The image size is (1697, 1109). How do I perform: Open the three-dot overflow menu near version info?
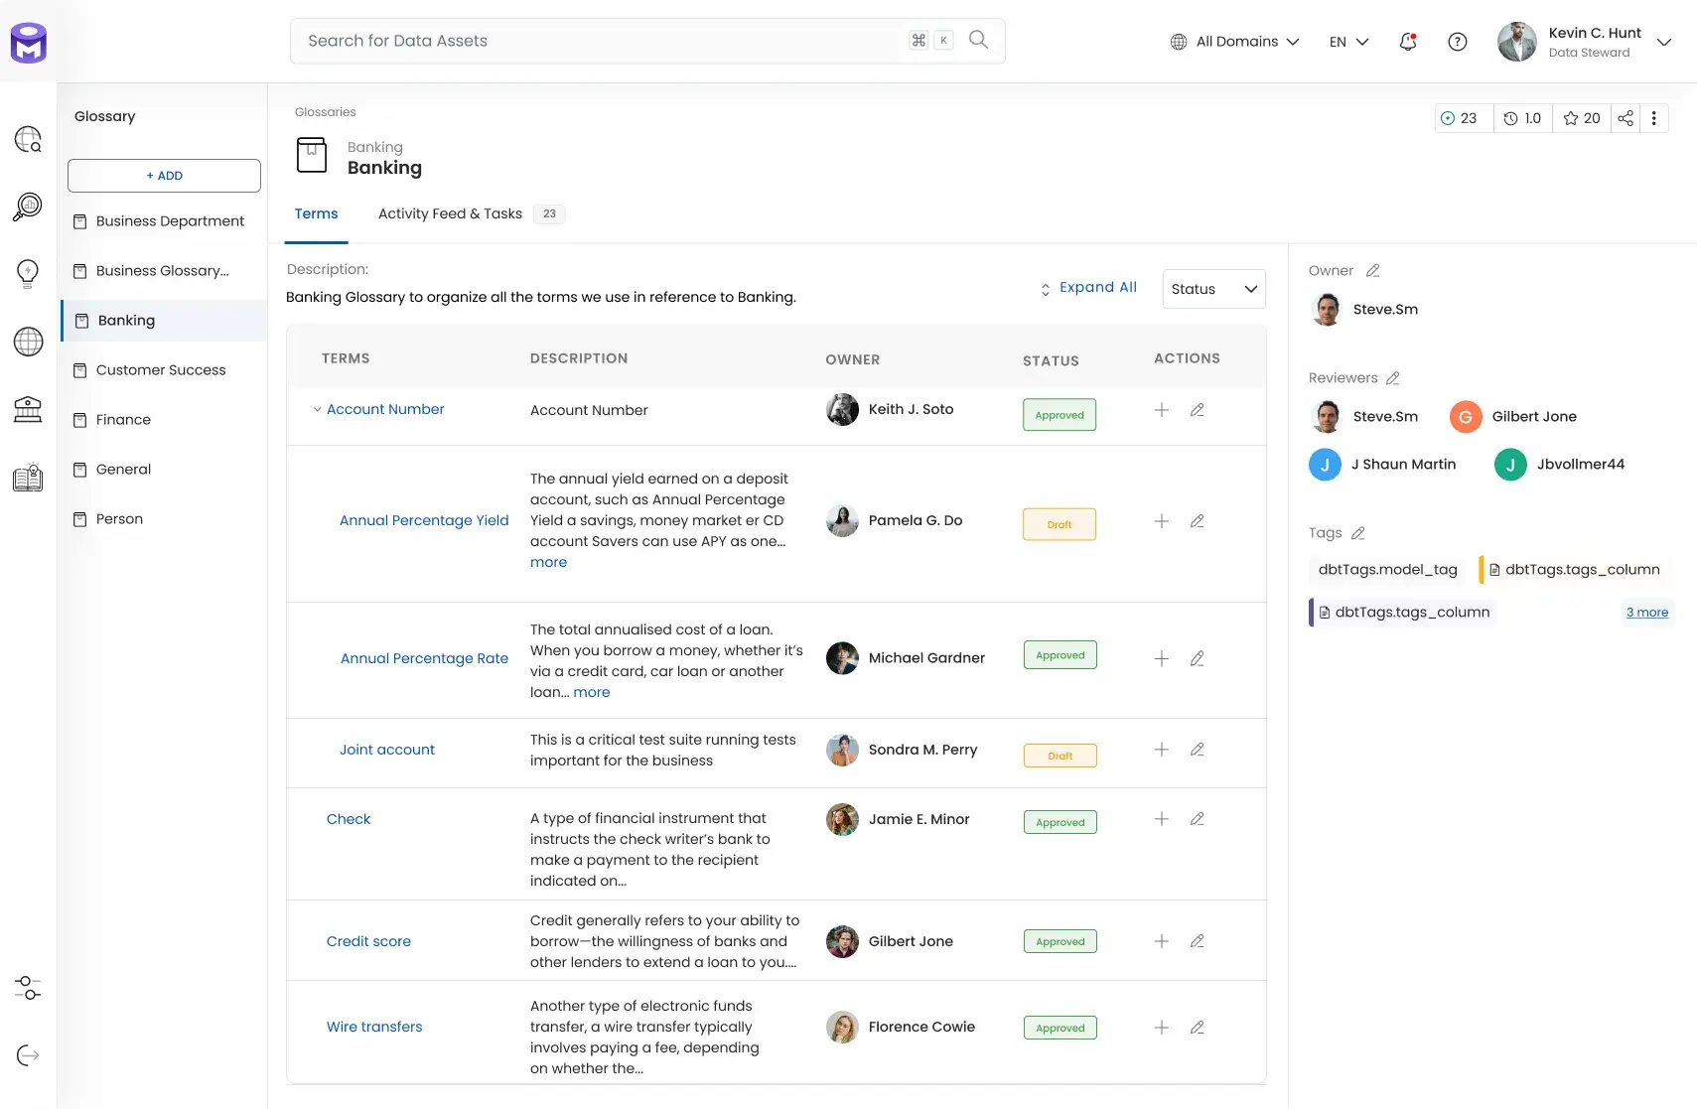[x=1654, y=118]
